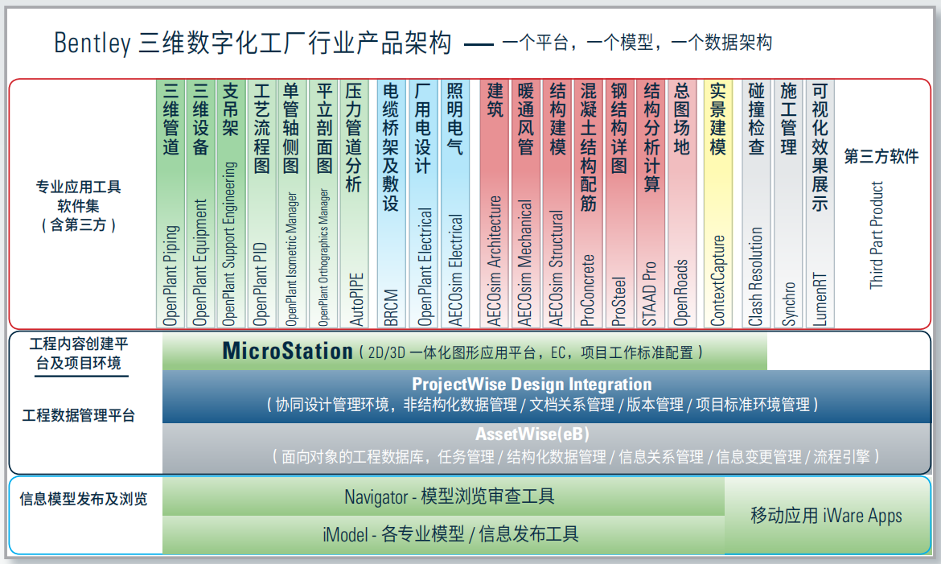Click the AECOsim Mechanical column
941x564 pixels.
pyautogui.click(x=526, y=204)
